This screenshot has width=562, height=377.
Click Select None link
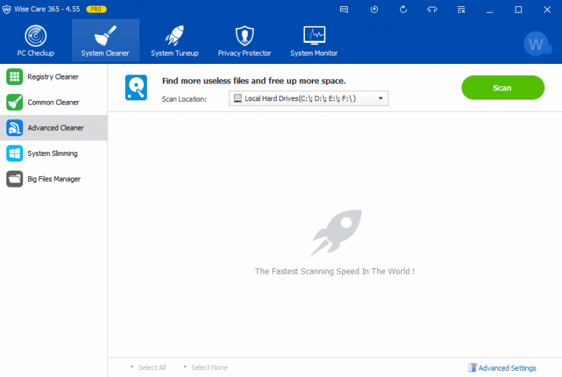[209, 367]
